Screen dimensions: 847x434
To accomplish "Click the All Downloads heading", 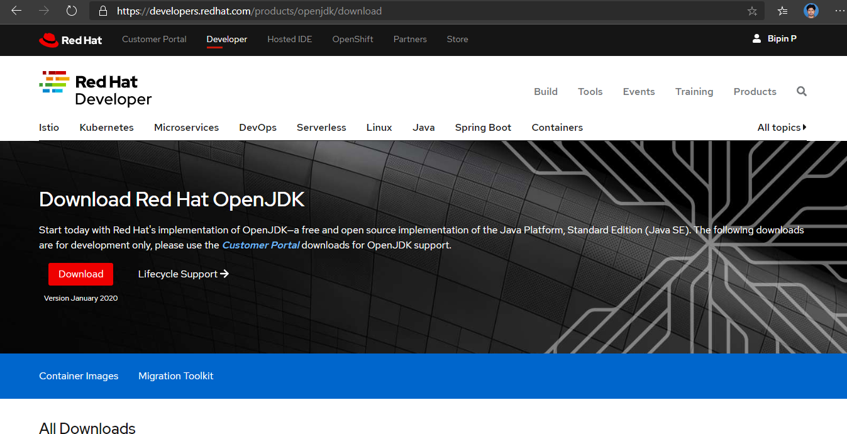I will tap(87, 428).
